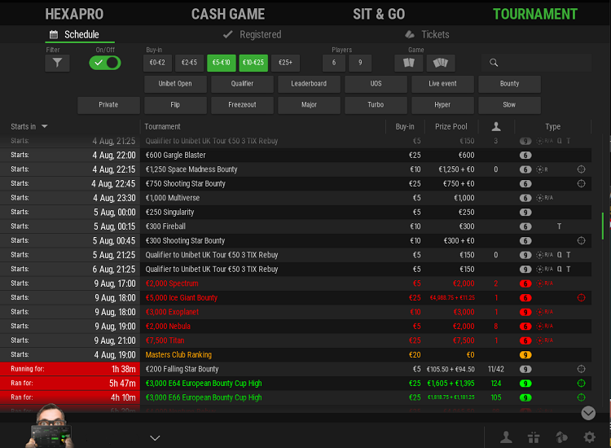The width and height of the screenshot is (611, 448).
Task: Open the account profile icon
Action: [x=506, y=437]
